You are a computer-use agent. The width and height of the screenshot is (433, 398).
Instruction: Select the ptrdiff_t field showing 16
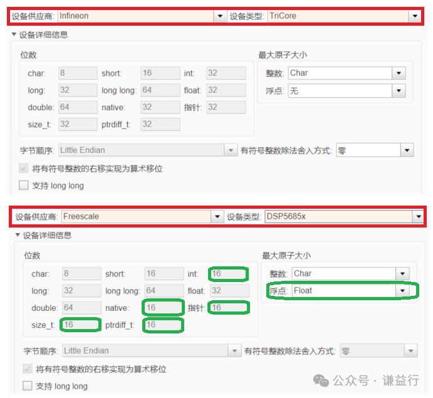[163, 325]
